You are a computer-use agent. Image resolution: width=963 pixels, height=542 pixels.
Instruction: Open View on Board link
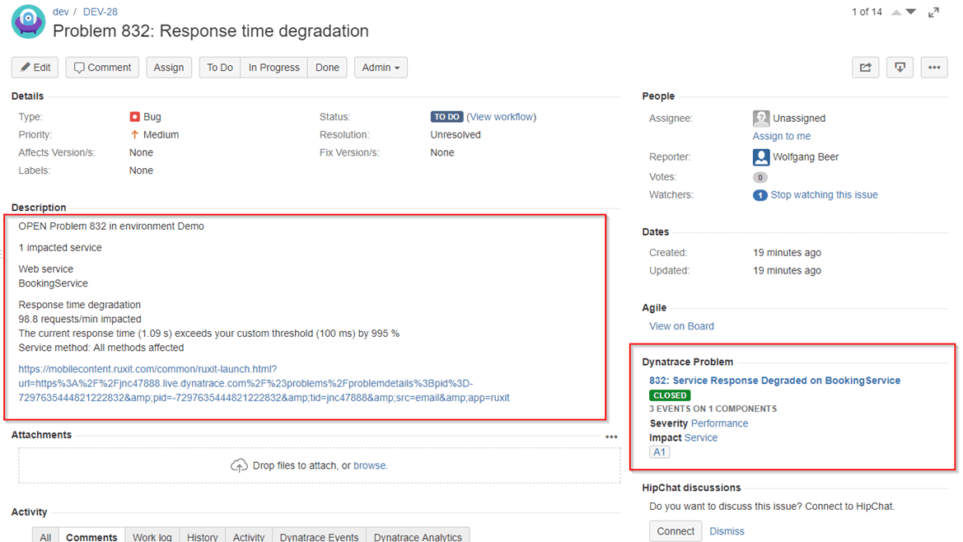(682, 326)
